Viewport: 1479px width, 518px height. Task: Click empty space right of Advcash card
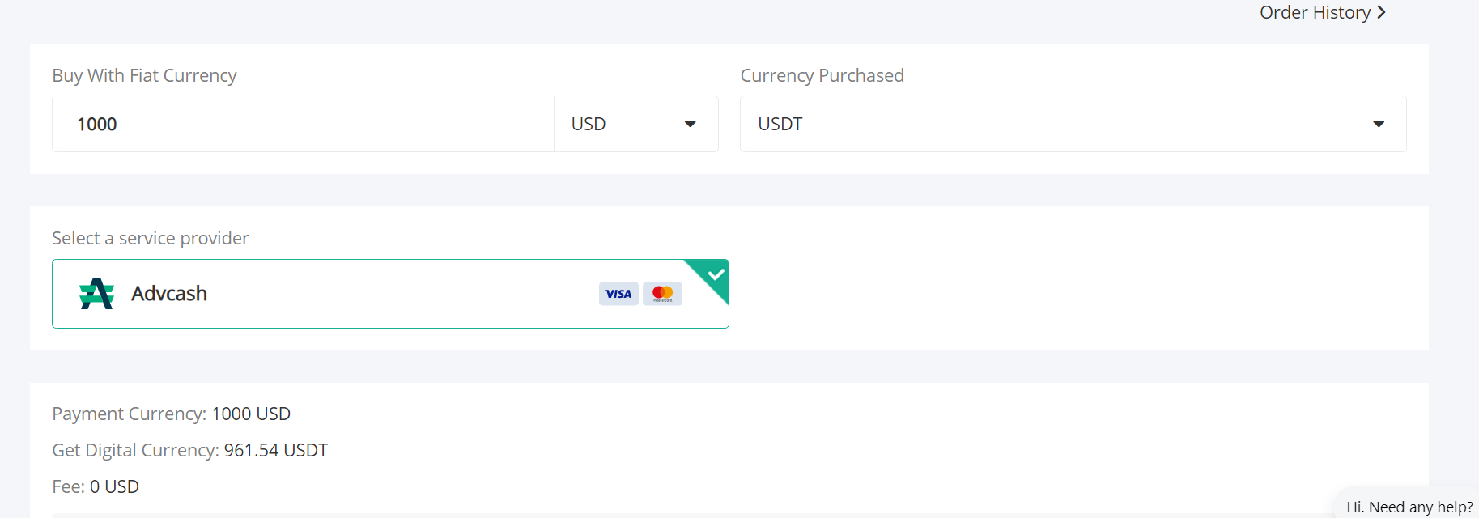[1052, 294]
